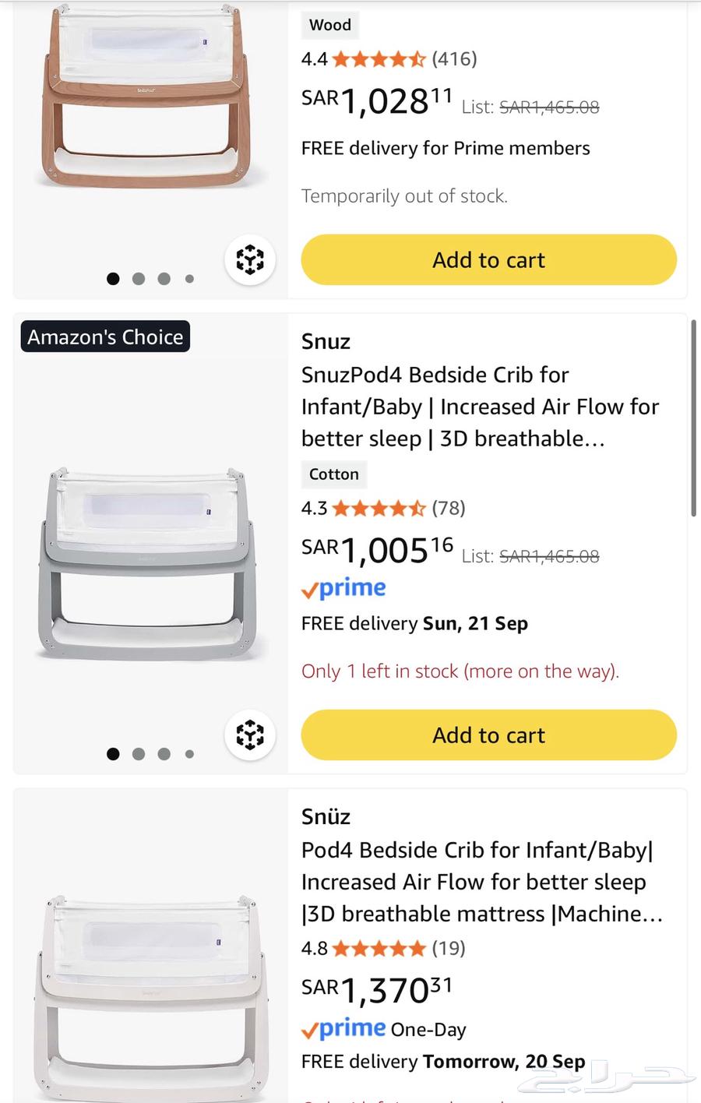Click the SAR 1,005.16 price
Viewport: 701px width, 1103px height.
tap(377, 551)
